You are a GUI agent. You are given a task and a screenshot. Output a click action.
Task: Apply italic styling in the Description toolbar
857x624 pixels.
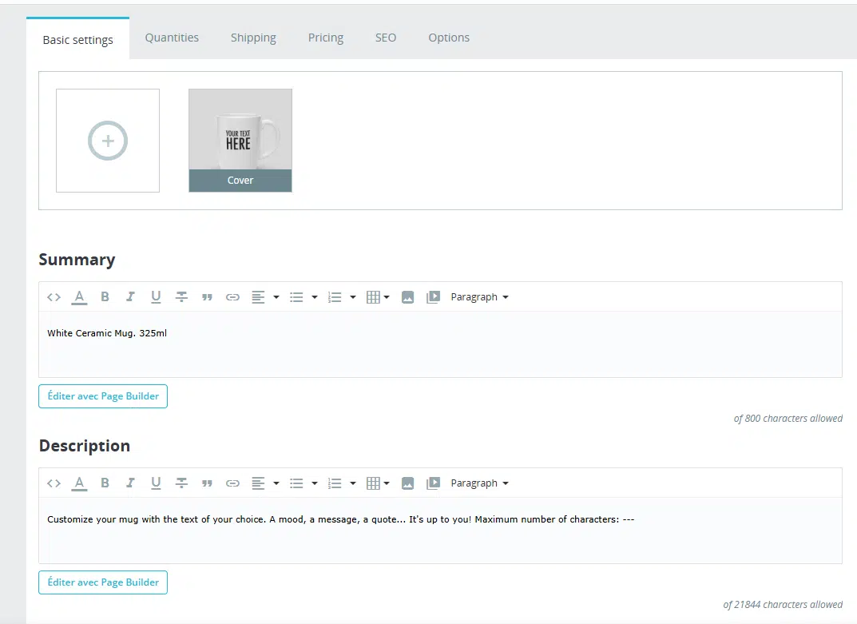130,483
